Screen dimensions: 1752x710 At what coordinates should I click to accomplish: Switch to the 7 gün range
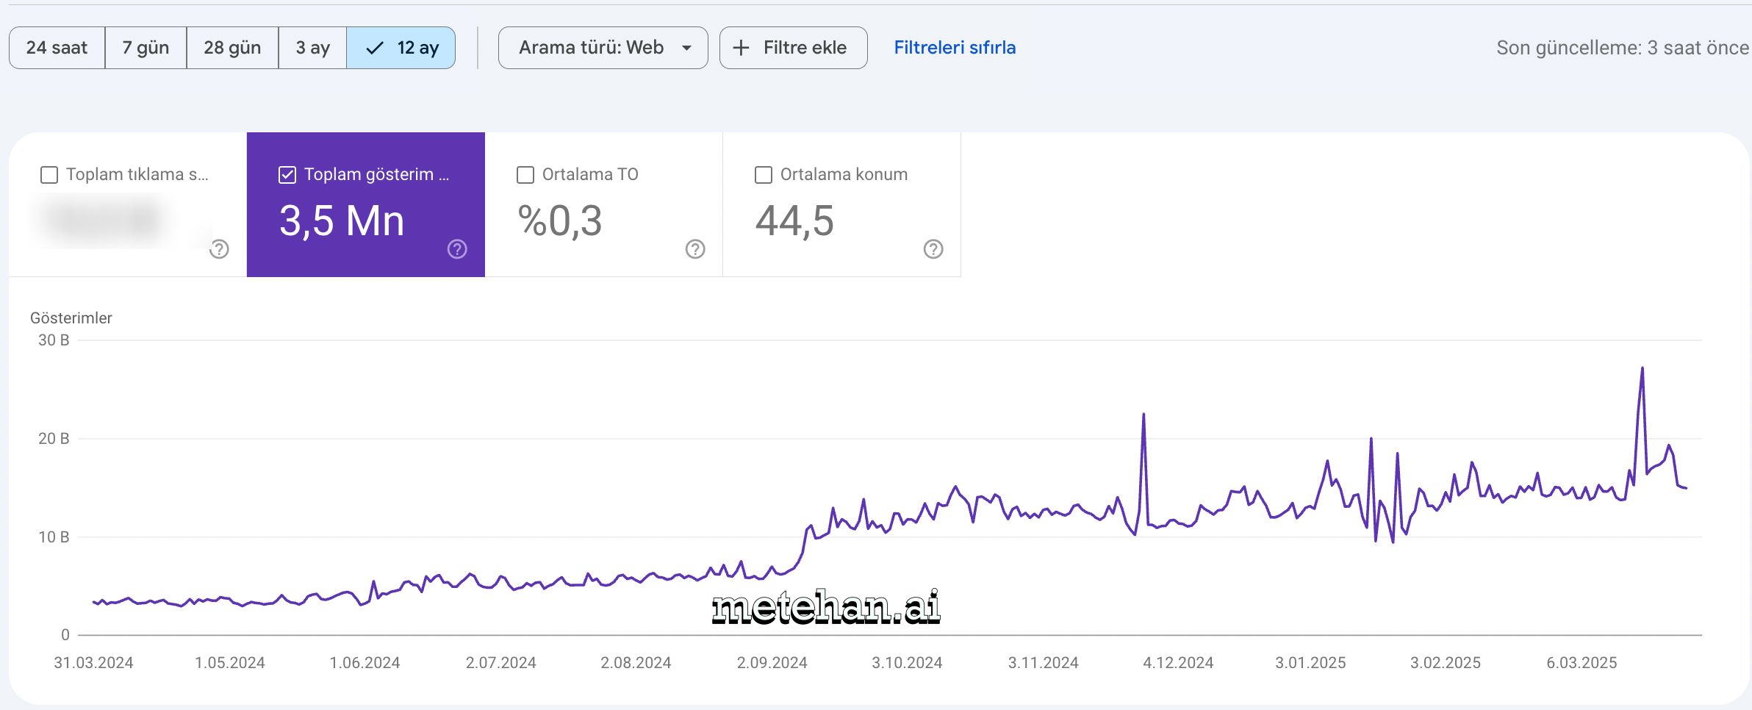pos(146,48)
